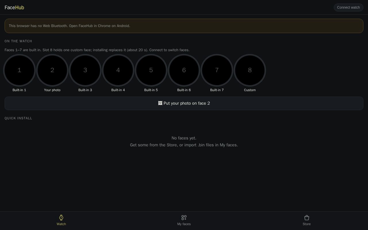Click the Built-in 1 label
This screenshot has height=230, width=368.
(x=19, y=90)
